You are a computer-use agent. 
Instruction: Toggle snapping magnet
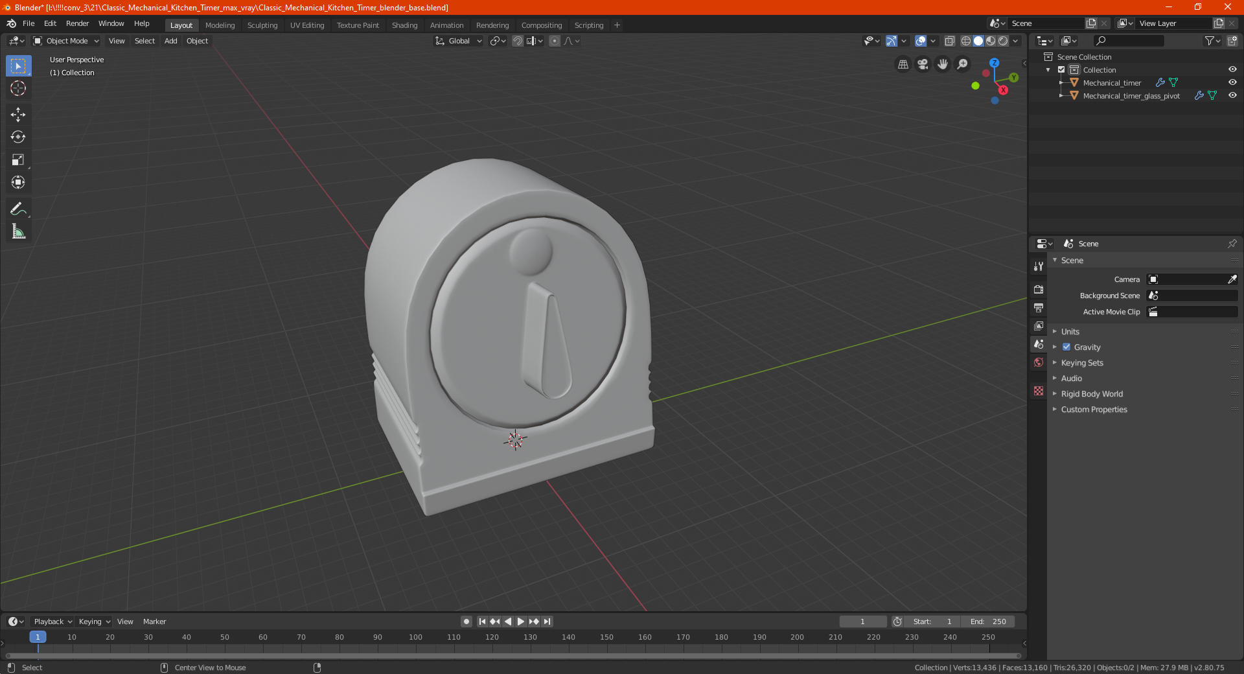pyautogui.click(x=518, y=41)
